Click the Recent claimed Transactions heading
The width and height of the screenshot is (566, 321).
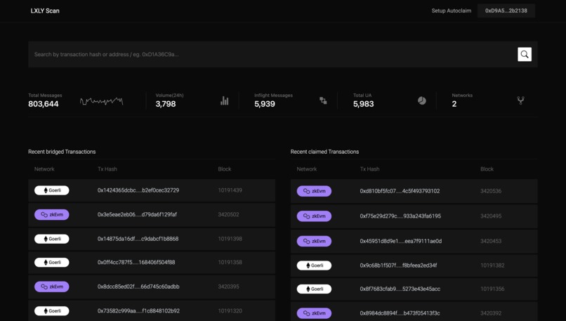click(324, 152)
